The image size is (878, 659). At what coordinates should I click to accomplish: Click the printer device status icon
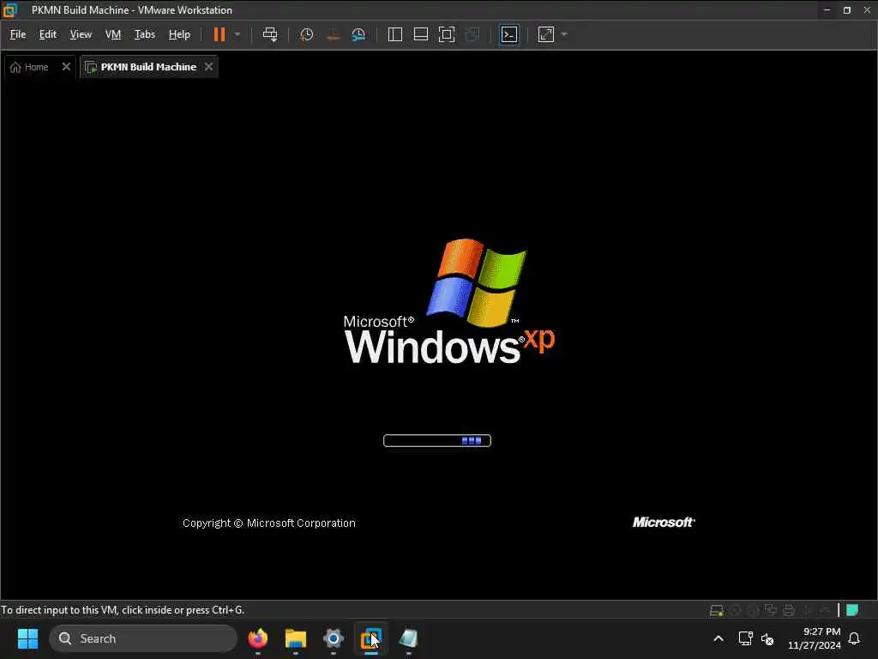(x=789, y=610)
